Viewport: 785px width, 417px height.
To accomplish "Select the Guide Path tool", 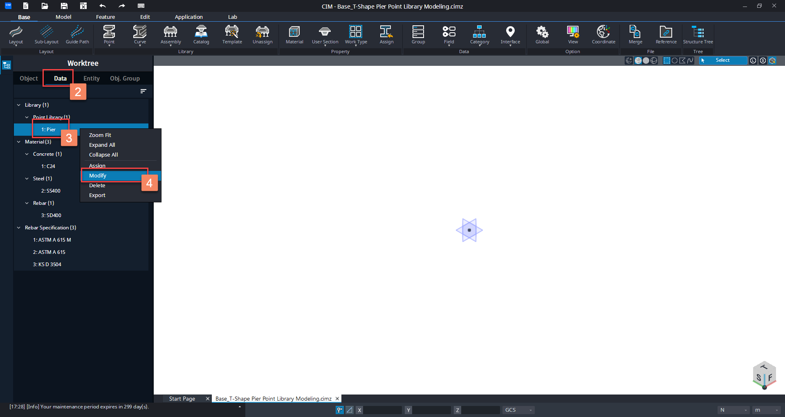I will tap(77, 35).
